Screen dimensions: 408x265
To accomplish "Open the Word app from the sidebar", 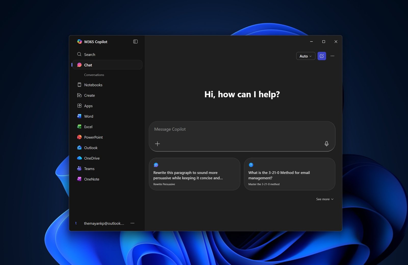I will click(x=88, y=116).
